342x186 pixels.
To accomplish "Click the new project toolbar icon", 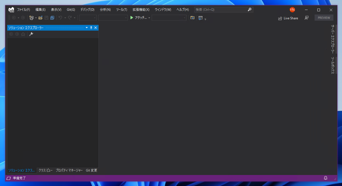I will 31,18.
